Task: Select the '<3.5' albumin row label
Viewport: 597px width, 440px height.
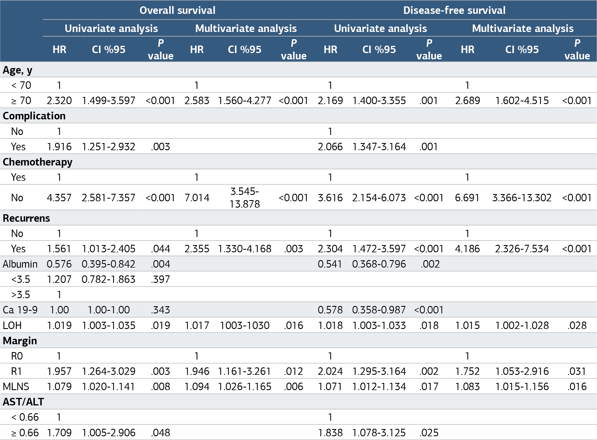Action: pyautogui.click(x=21, y=279)
